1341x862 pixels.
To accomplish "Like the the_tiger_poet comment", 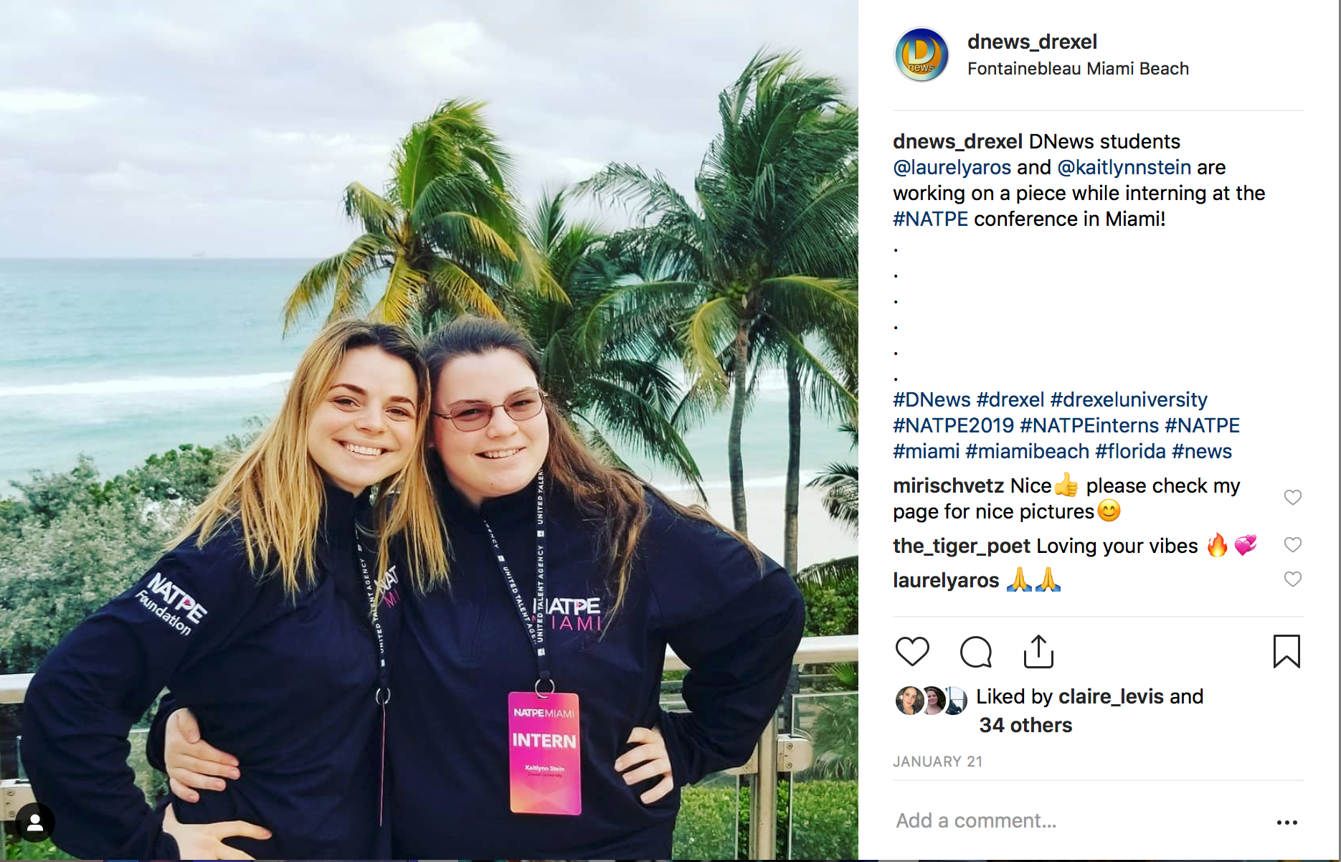I will 1292,545.
